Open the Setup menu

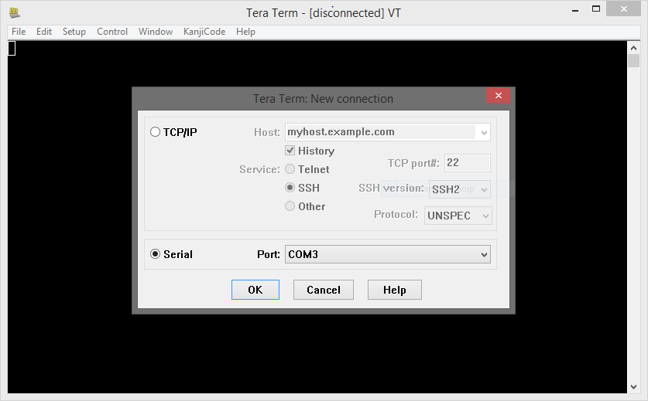coord(74,32)
